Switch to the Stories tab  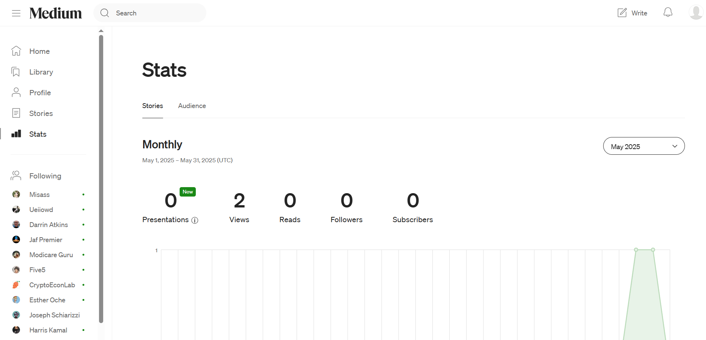click(152, 106)
